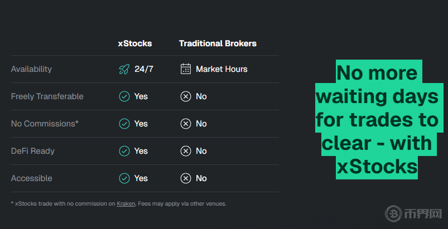Click the Accessible row label
This screenshot has height=229, width=448.
pos(32,178)
